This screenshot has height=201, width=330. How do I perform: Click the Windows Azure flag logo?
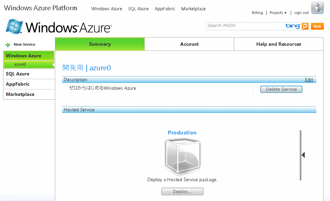[14, 27]
